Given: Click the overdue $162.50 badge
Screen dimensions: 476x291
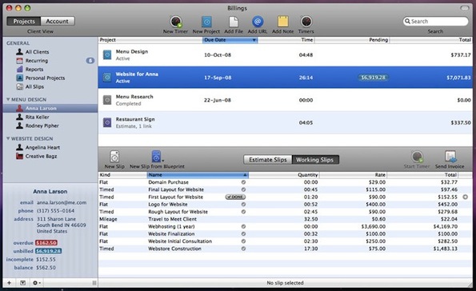Looking at the screenshot, I should tap(46, 243).
